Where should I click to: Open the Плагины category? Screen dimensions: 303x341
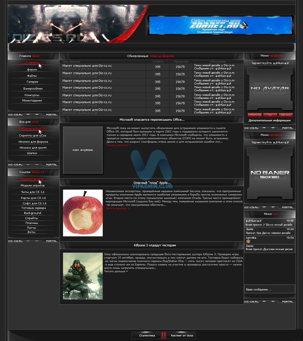[32, 223]
